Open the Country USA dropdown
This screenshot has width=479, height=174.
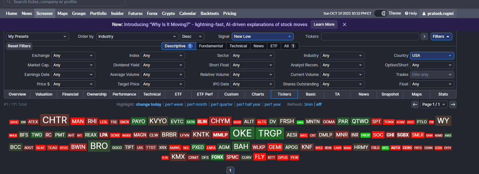(x=432, y=56)
